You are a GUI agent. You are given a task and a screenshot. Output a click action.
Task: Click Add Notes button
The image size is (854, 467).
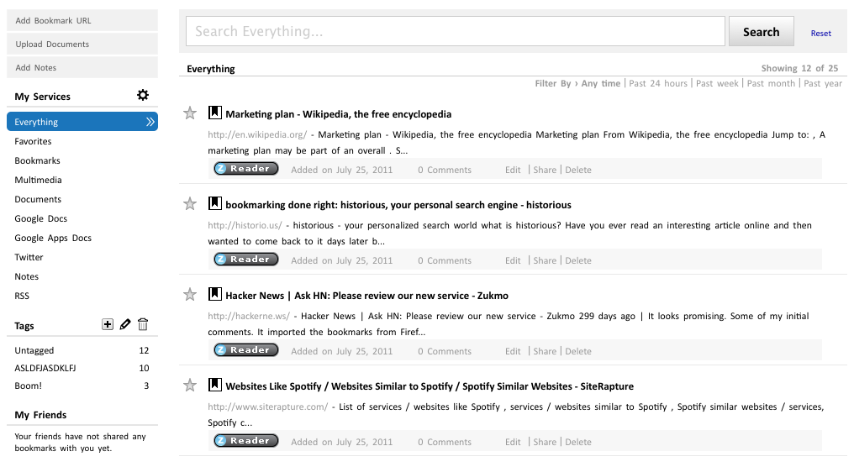[x=82, y=67]
